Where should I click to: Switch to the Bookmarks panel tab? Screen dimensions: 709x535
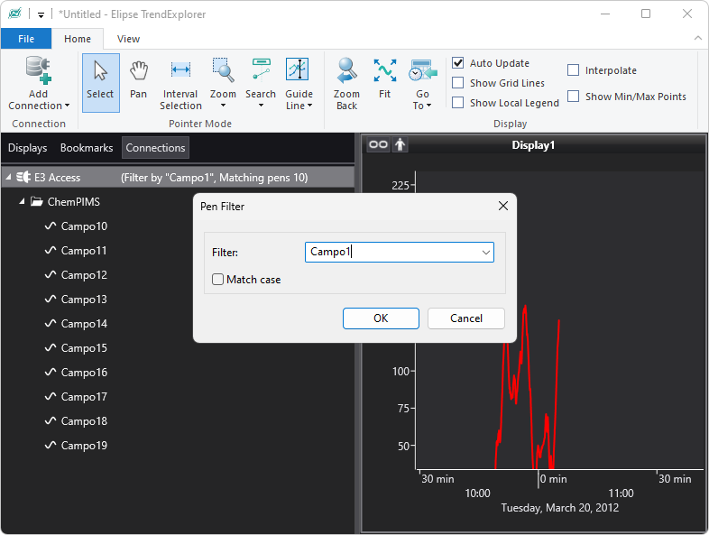pos(87,148)
